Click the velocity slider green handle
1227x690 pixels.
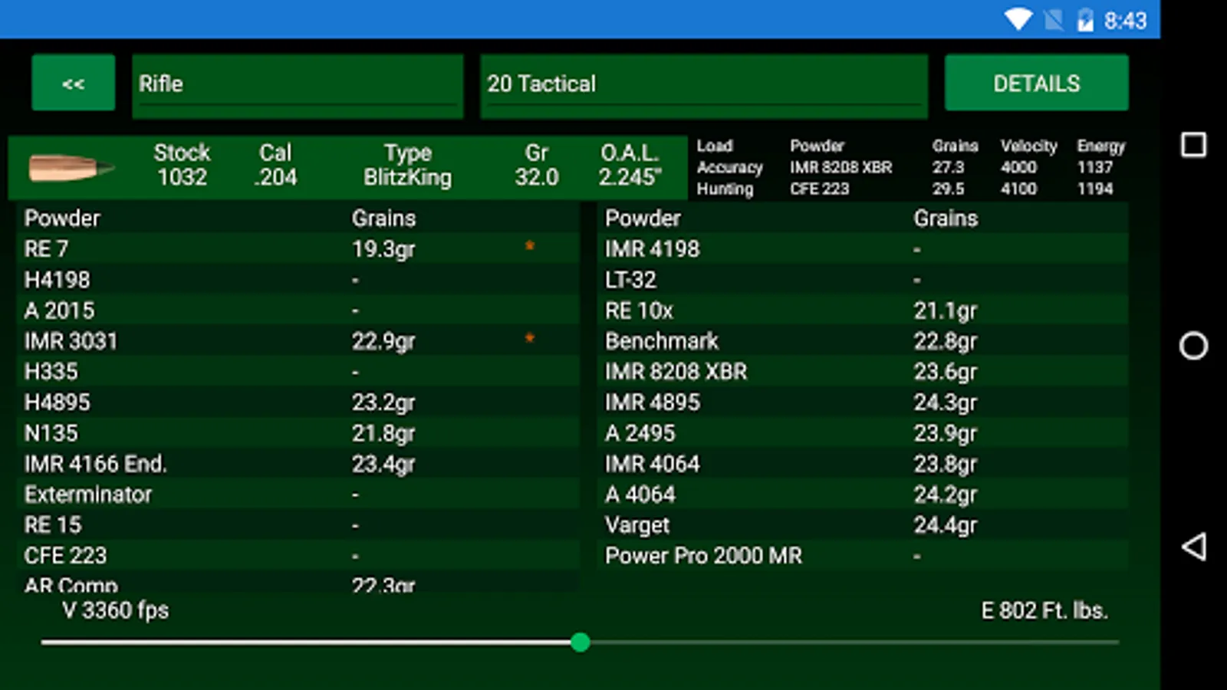[581, 642]
